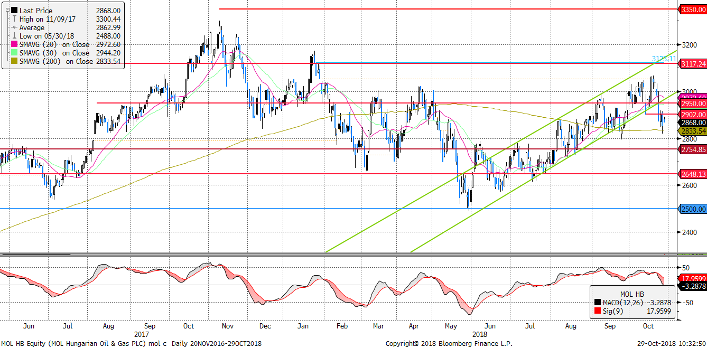Image resolution: width=707 pixels, height=348 pixels.
Task: Click the Feb label on the date axis
Action: tap(342, 326)
